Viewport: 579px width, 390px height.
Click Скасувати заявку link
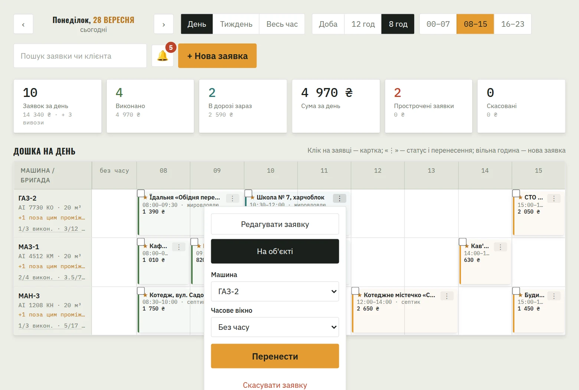(275, 385)
